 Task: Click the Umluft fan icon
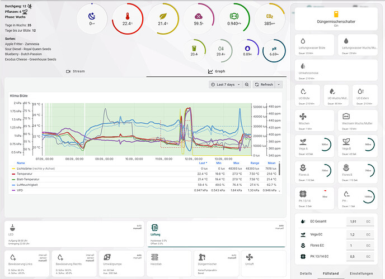click(250, 256)
